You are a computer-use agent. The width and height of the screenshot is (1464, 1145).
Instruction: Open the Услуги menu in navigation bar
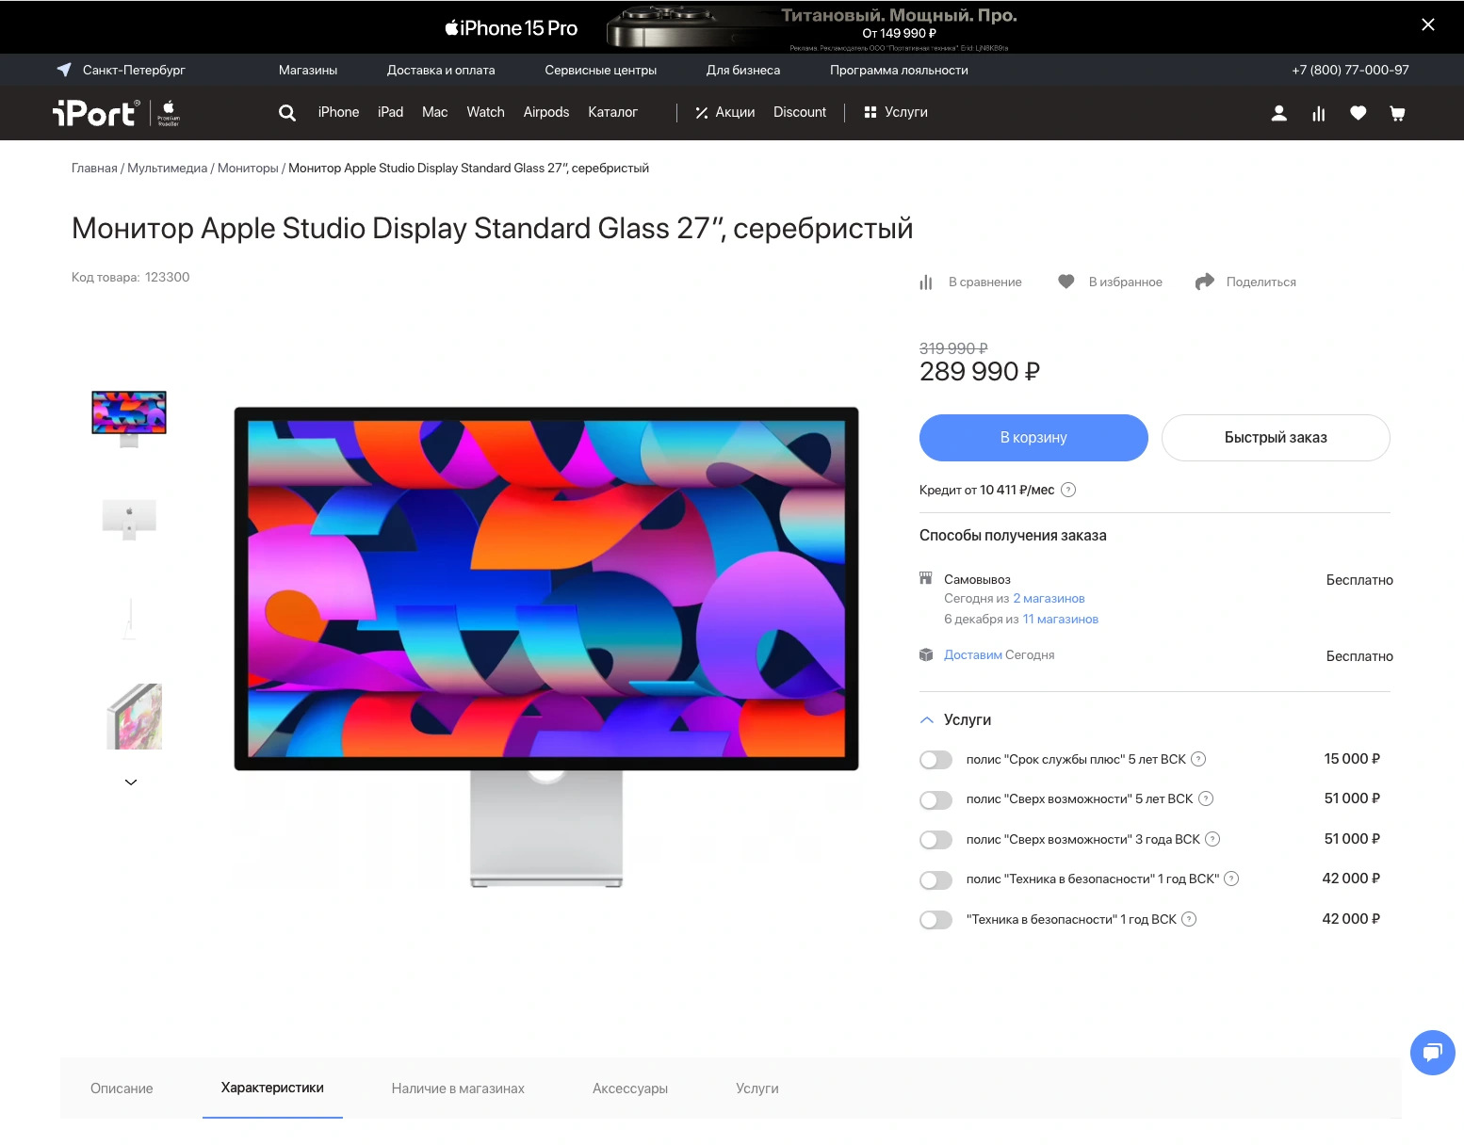pyautogui.click(x=896, y=112)
